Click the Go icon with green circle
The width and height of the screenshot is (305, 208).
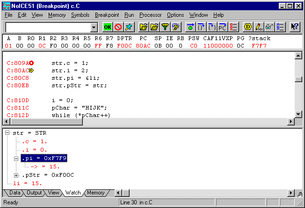click(x=190, y=27)
